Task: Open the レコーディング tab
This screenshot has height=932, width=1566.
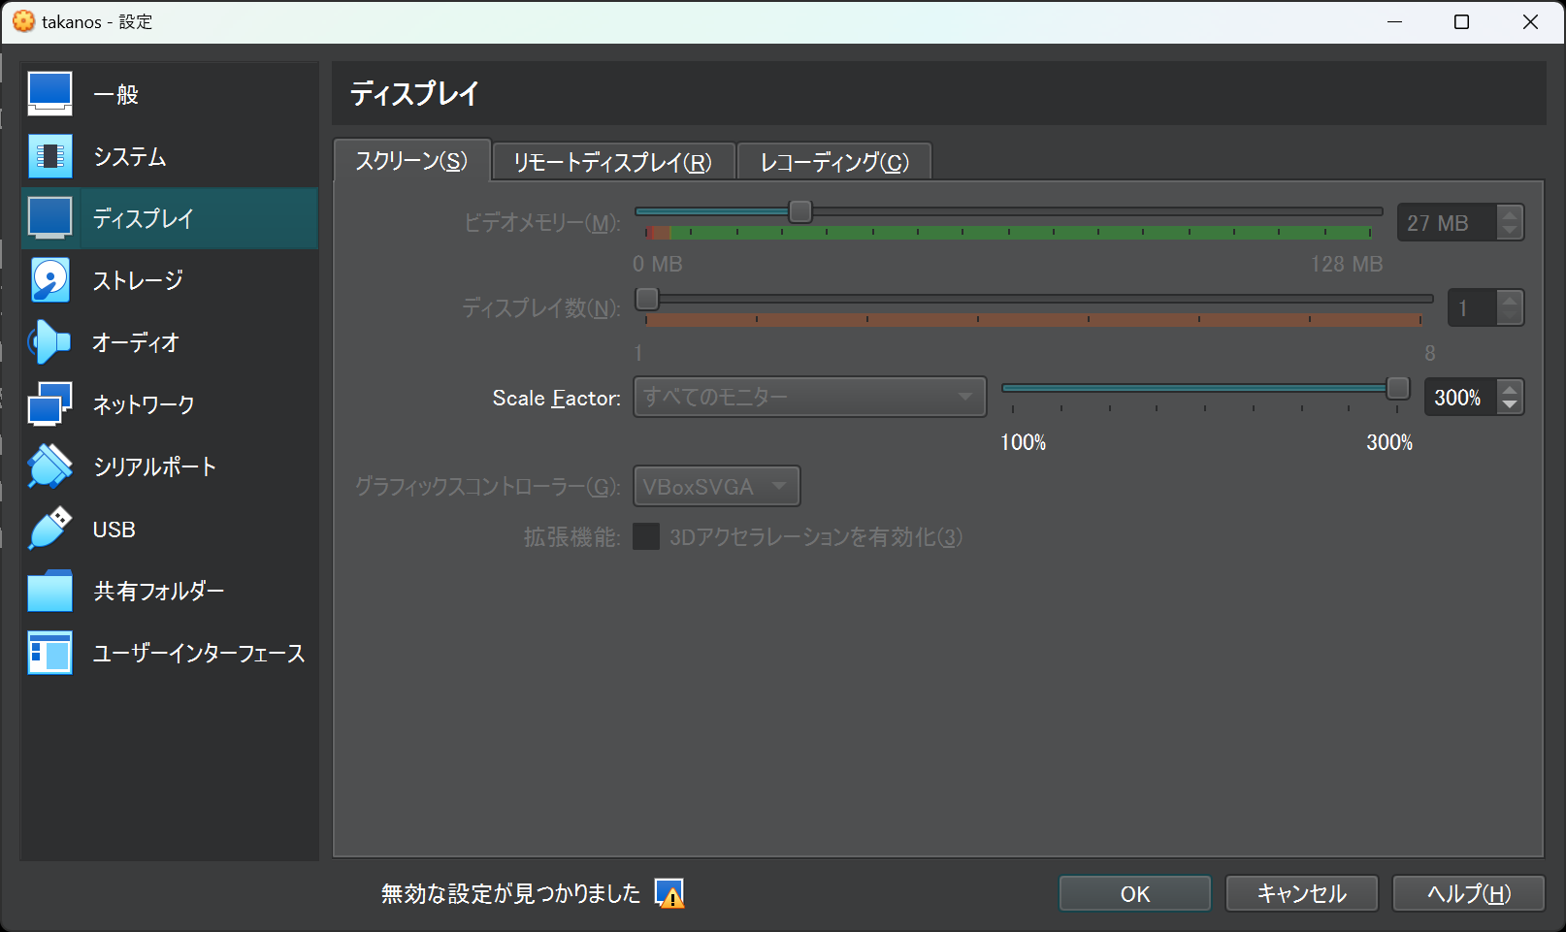Action: coord(832,161)
